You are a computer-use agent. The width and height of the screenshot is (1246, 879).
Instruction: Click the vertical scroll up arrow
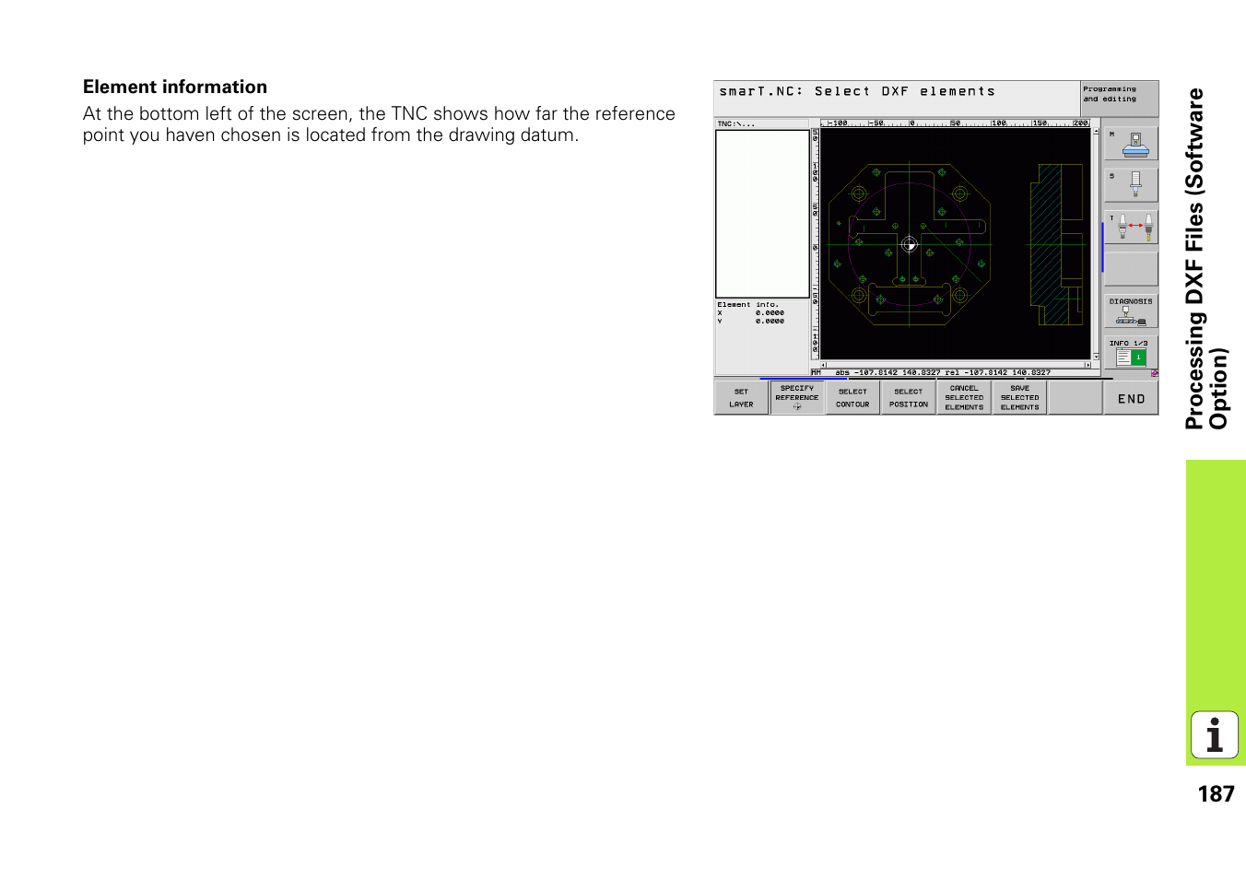point(1096,132)
